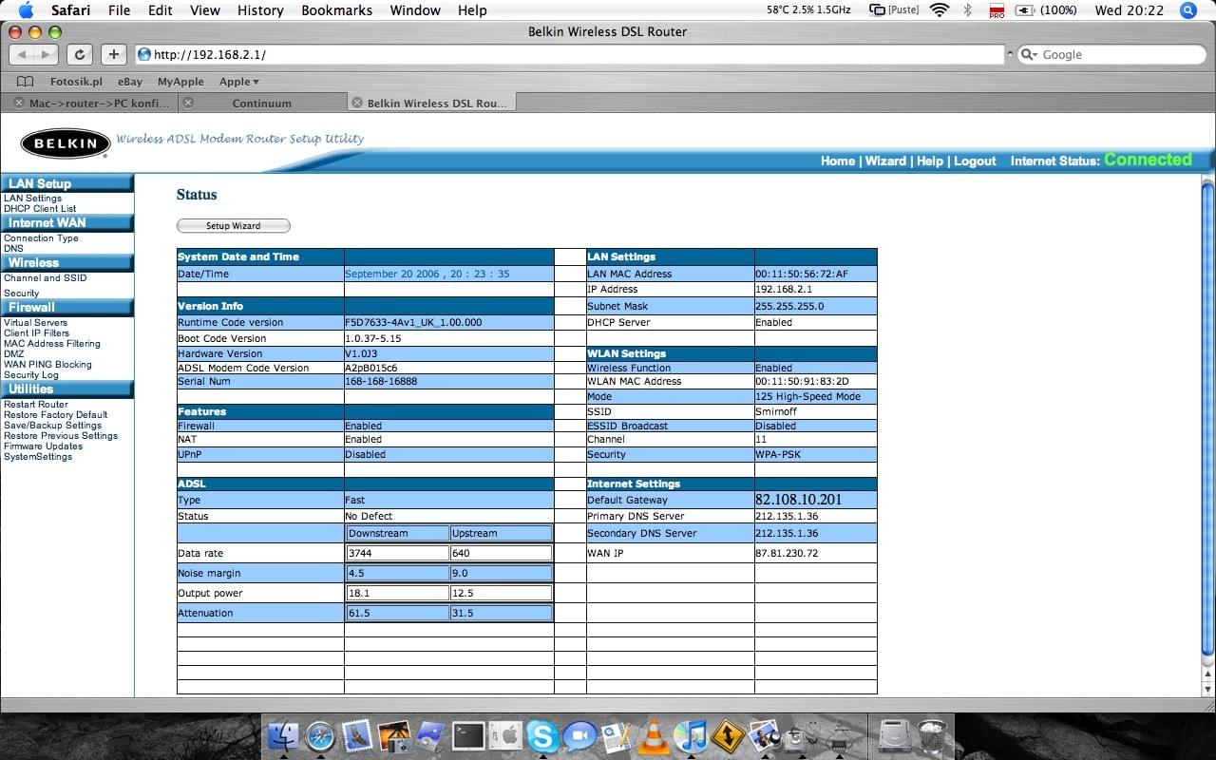
Task: Open iChat from the Dock
Action: coord(579,735)
